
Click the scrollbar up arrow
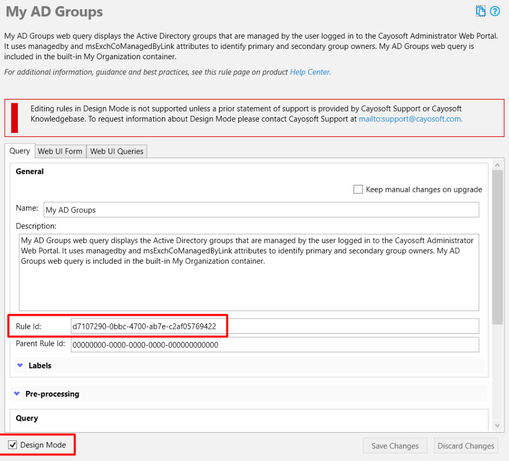pos(497,165)
